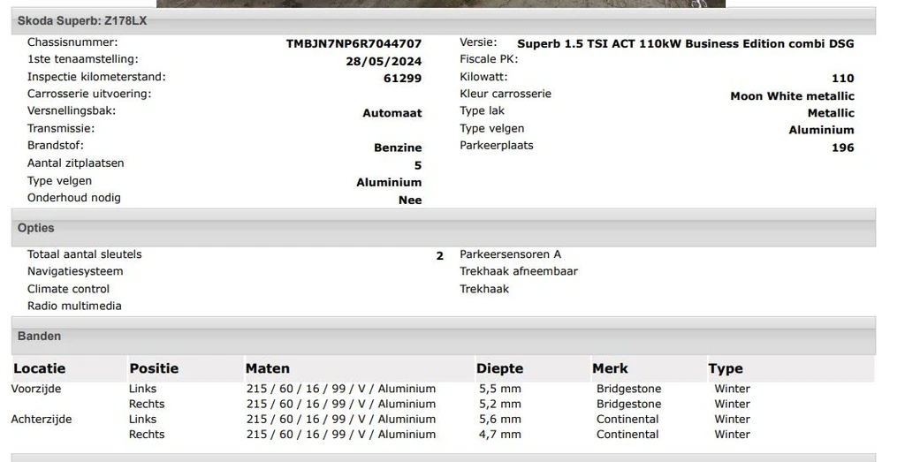
Task: Click the Achterzijde location cell
Action: pyautogui.click(x=42, y=420)
